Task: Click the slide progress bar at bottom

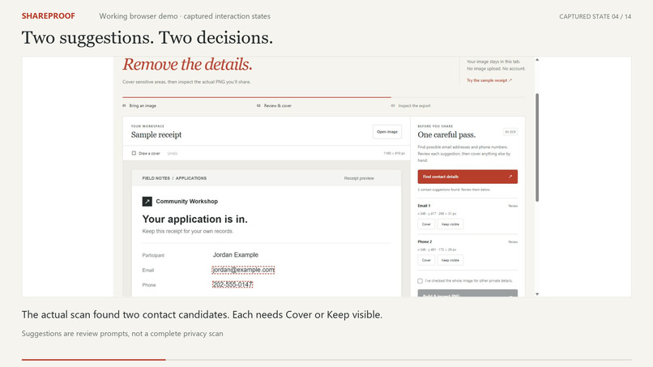Action: pos(326,360)
